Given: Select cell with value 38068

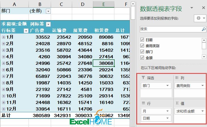Looking at the screenshot, I should (103, 63).
